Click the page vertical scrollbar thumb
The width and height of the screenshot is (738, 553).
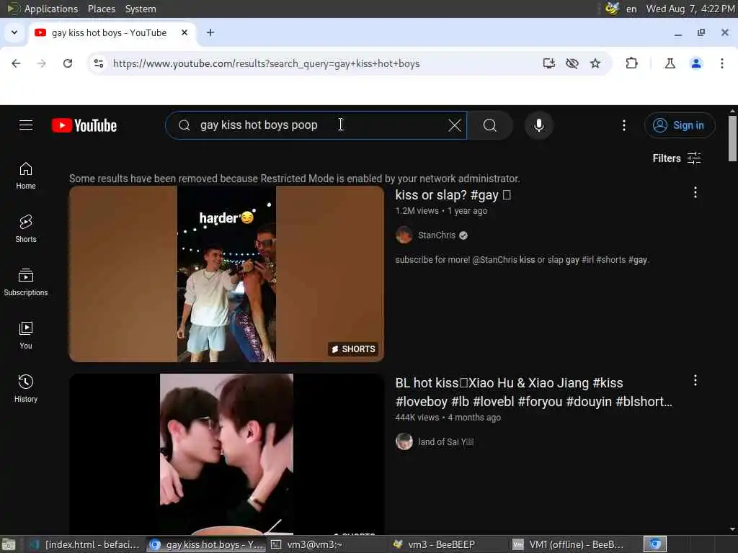pos(732,139)
